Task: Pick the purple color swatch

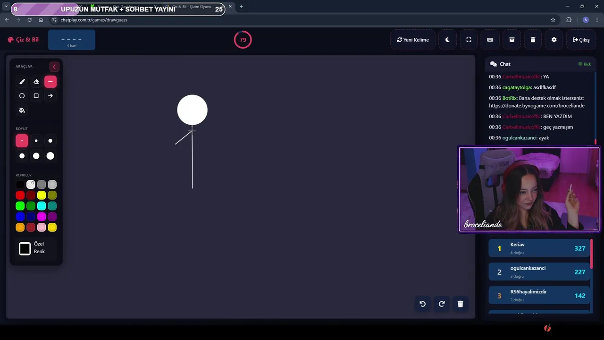Action: 52,217
